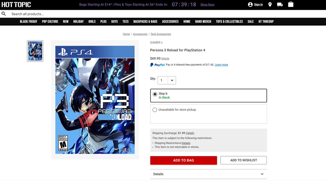Open the Holiday menu

79,22
